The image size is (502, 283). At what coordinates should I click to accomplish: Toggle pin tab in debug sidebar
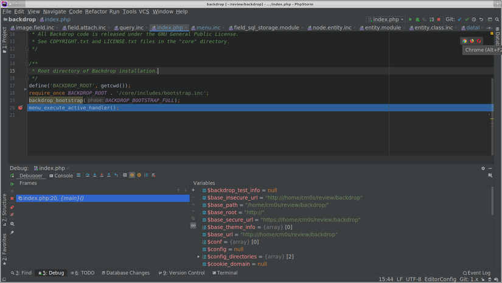pos(12,232)
